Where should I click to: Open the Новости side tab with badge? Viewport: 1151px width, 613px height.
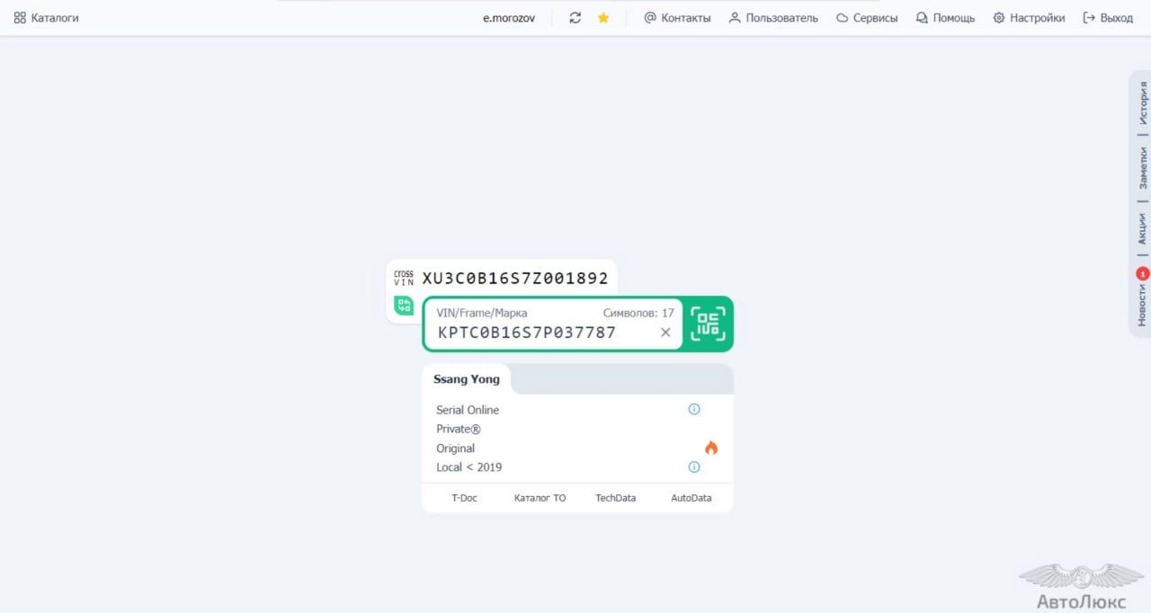point(1142,301)
